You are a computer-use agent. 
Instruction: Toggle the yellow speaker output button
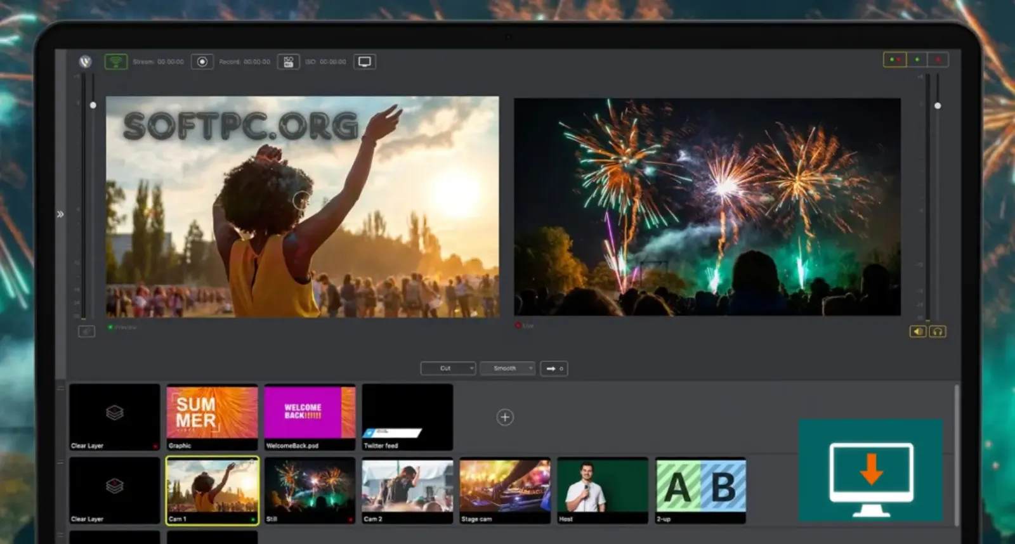click(918, 332)
